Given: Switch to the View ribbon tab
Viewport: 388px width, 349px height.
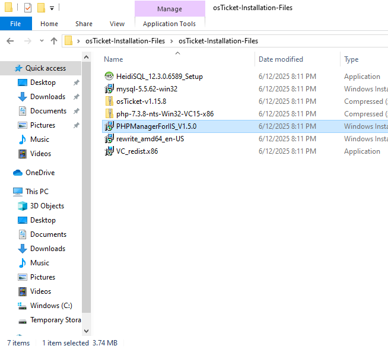Looking at the screenshot, I should click(117, 24).
